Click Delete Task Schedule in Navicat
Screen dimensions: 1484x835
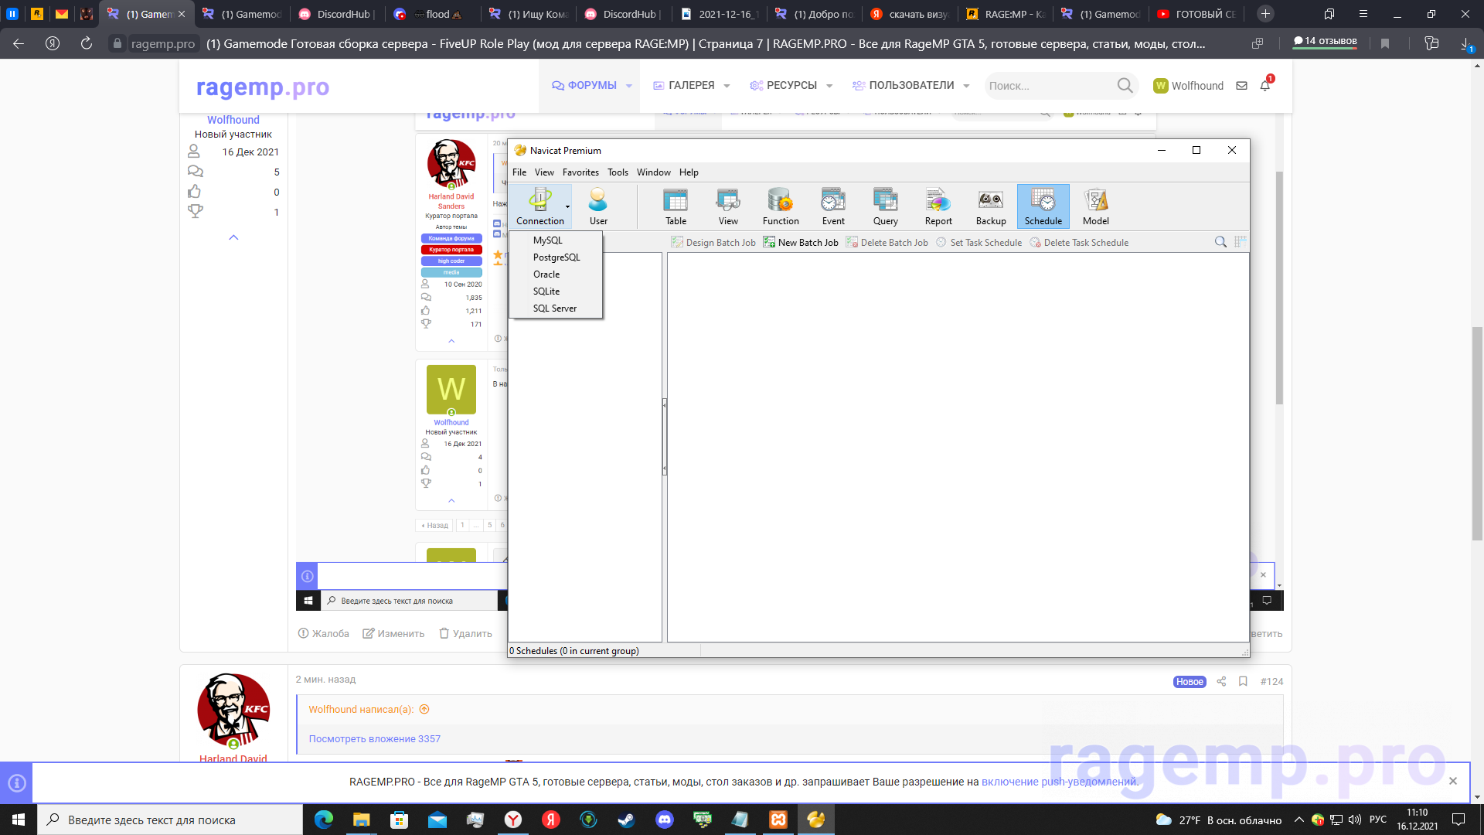pyautogui.click(x=1079, y=243)
